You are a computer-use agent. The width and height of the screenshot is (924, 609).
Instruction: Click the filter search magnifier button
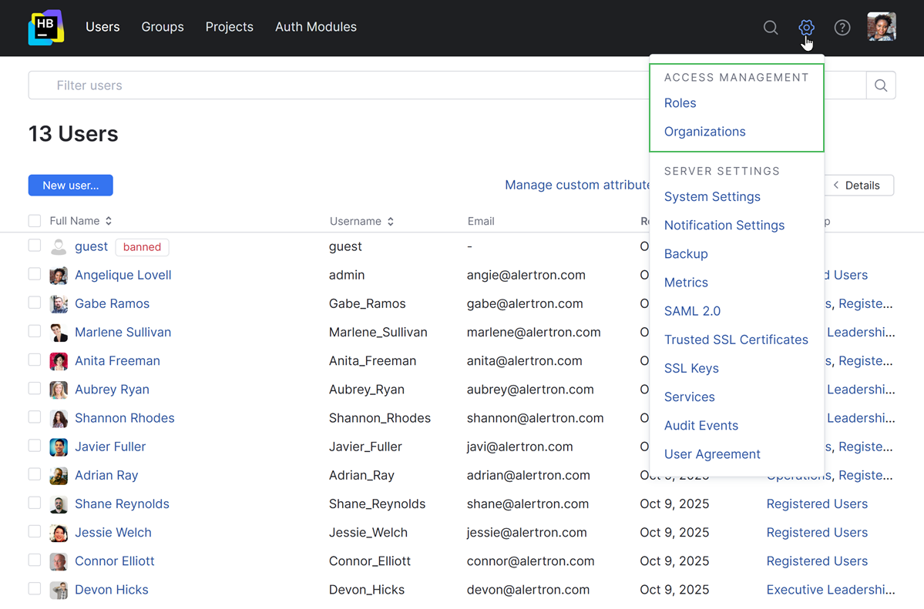(881, 85)
